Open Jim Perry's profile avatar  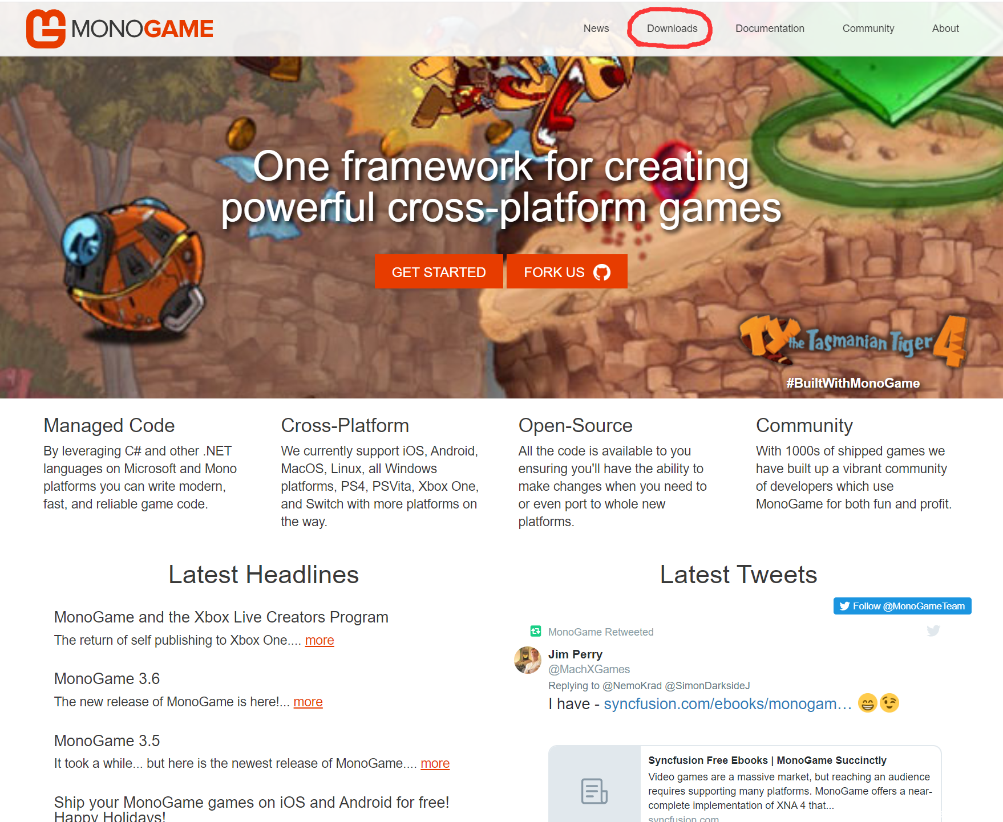(x=528, y=660)
